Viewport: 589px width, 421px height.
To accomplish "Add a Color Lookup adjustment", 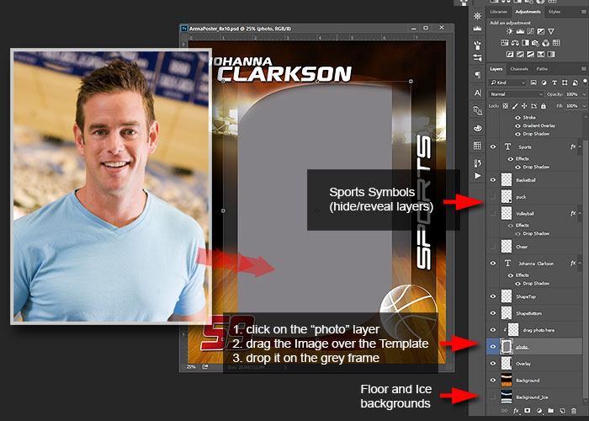I will (x=556, y=43).
